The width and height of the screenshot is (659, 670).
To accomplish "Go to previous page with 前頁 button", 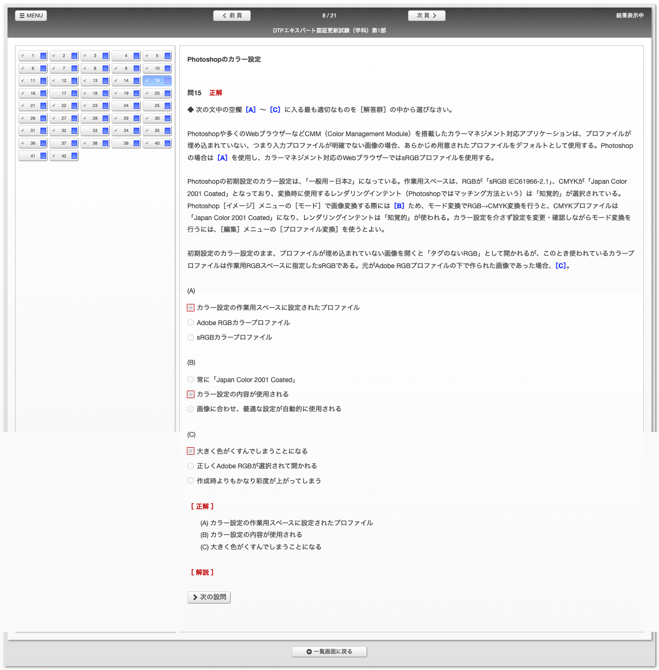I will tap(232, 16).
